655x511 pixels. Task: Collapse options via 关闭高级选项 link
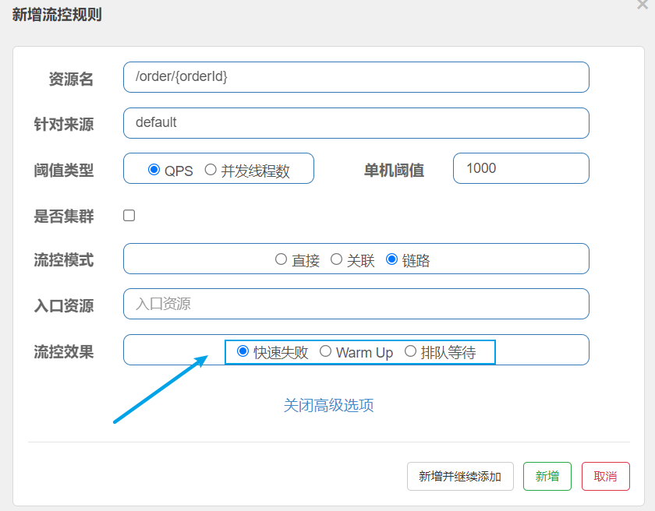(x=328, y=405)
